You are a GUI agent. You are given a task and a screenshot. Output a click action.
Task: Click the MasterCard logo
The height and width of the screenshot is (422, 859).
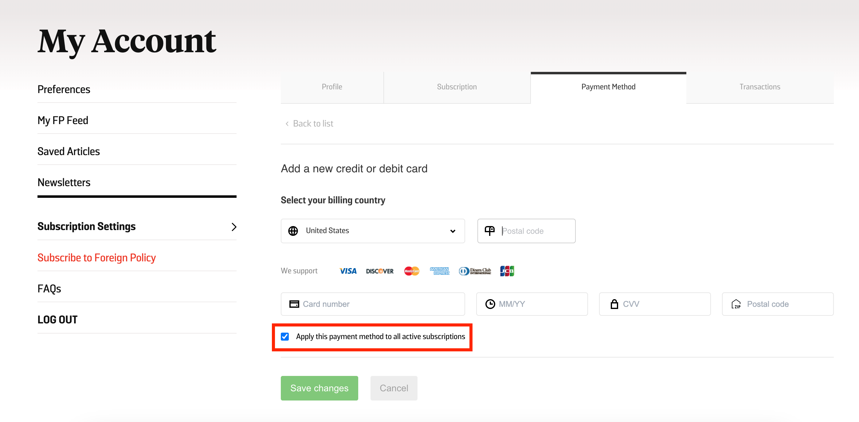[x=411, y=271]
